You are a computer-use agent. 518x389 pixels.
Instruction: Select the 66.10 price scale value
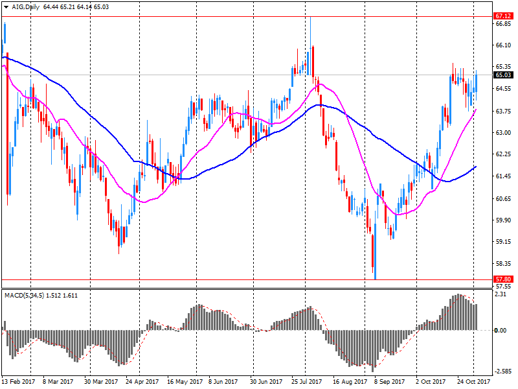(x=504, y=45)
